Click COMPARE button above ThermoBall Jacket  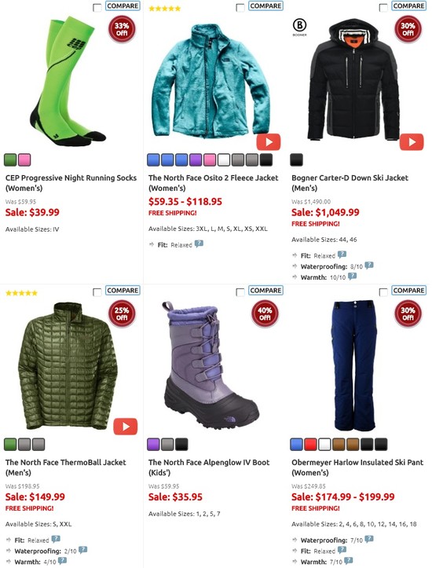coord(123,291)
